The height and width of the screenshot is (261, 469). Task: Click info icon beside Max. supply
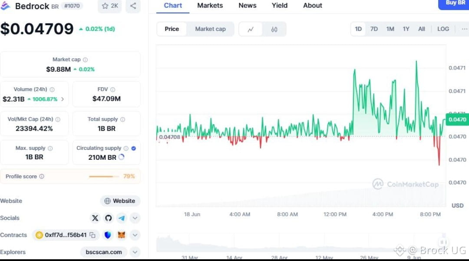coord(50,148)
